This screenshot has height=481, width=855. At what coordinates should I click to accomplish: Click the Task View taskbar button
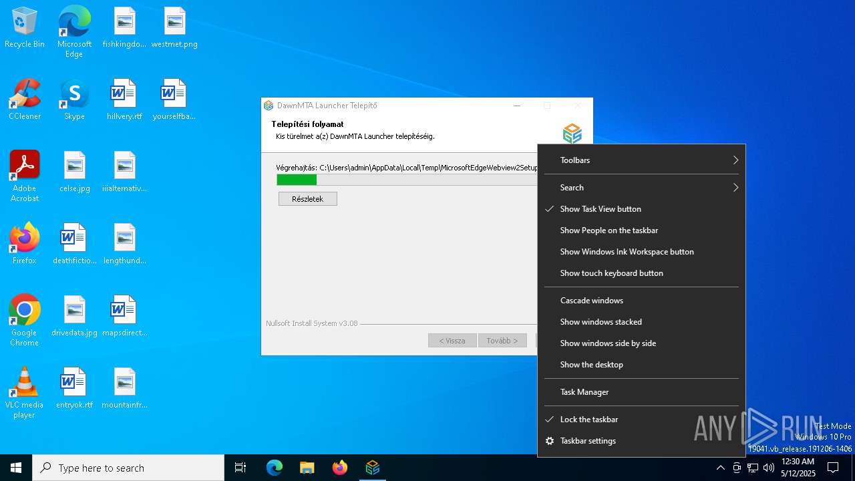click(240, 468)
